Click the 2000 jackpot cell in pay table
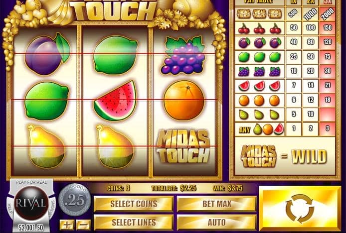Image resolution: width=346 pixels, height=233 pixels. tap(328, 14)
